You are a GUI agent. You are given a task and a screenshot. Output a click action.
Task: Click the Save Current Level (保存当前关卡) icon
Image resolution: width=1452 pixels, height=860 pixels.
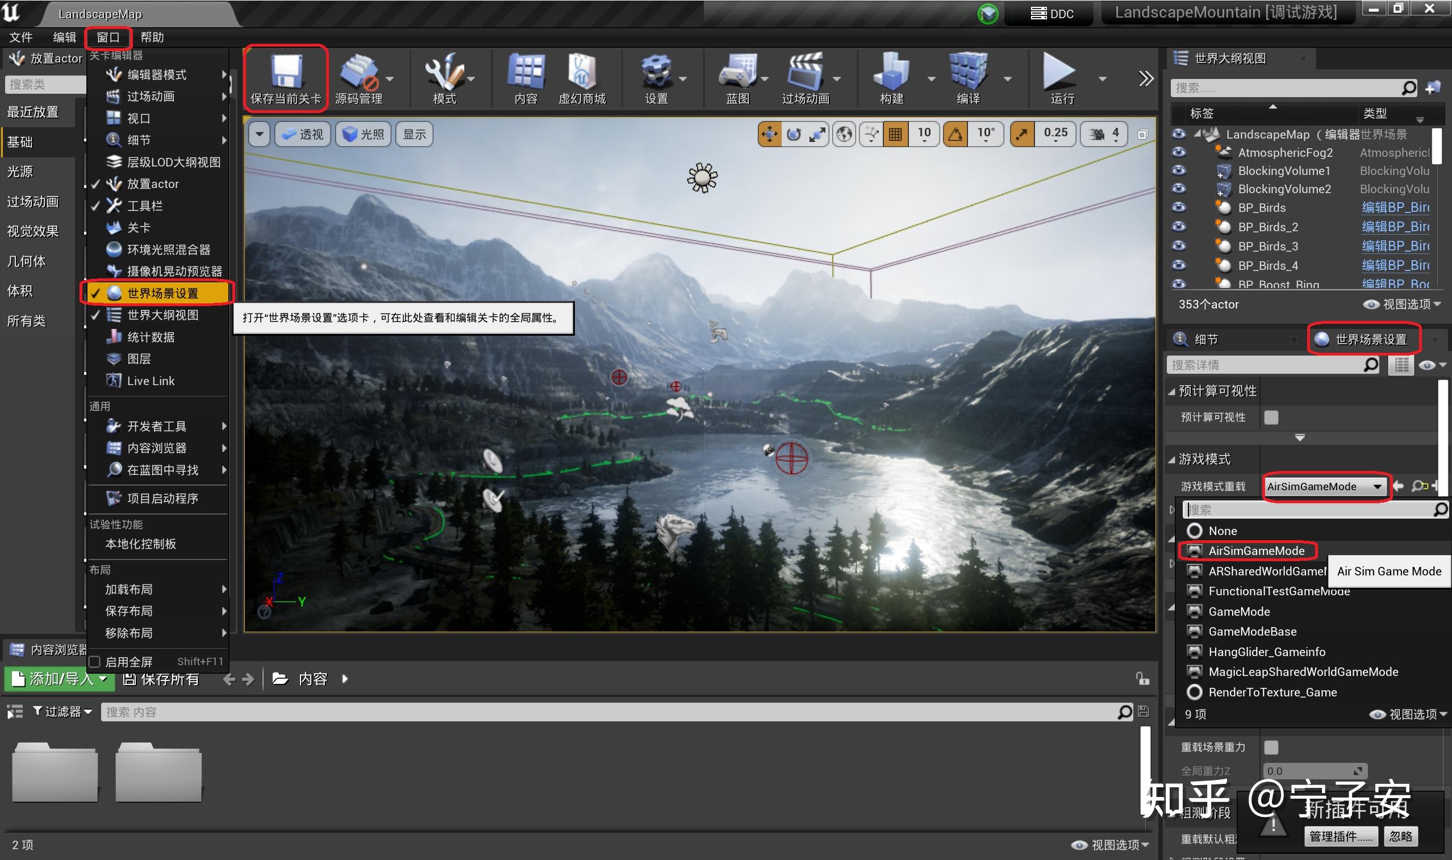click(x=286, y=71)
